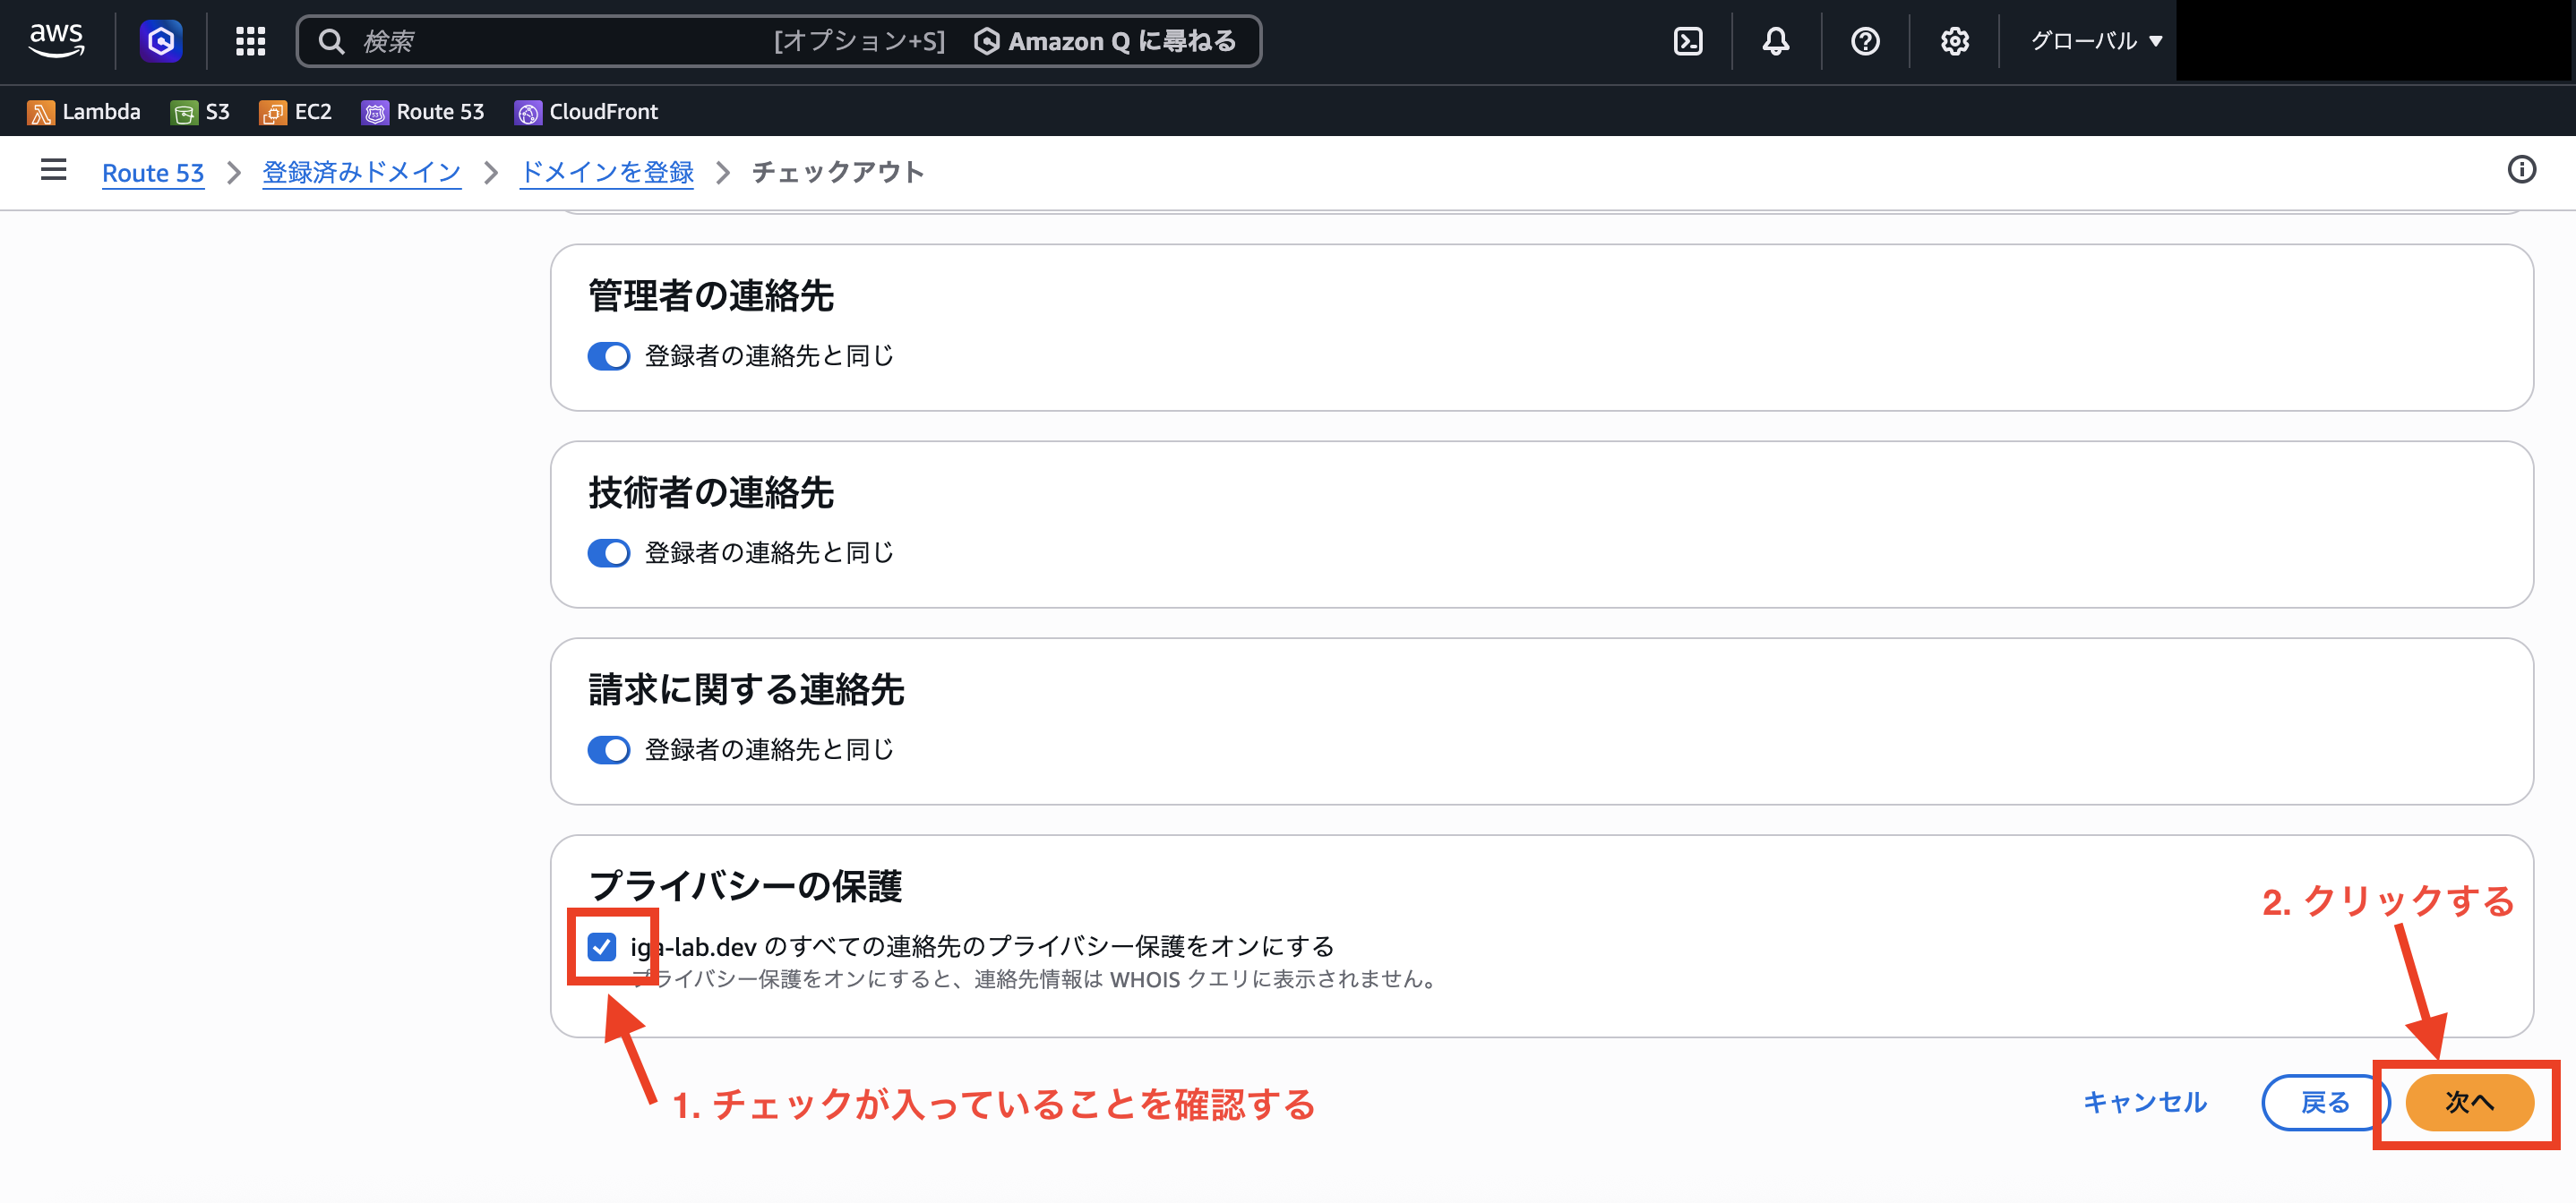
Task: Open the AWS console home logo
Action: coord(57,41)
